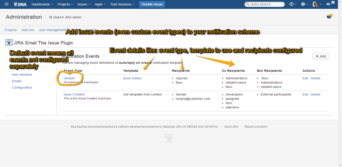This screenshot has height=167, width=342.
Task: Click the Actions column header
Action: (x=309, y=71)
